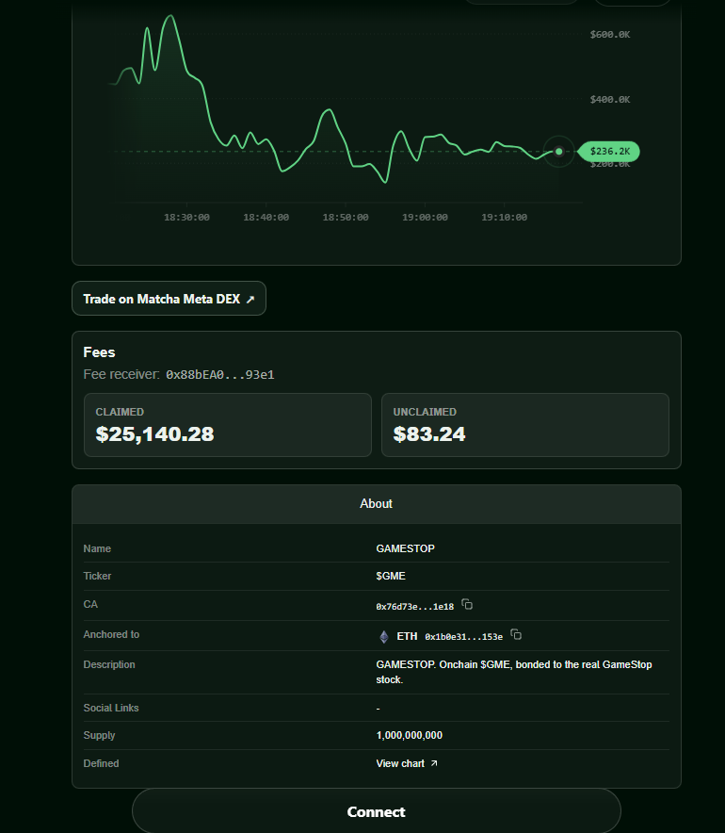Click the 18:40:00 time axis label
Image resolution: width=725 pixels, height=833 pixels.
(x=266, y=218)
